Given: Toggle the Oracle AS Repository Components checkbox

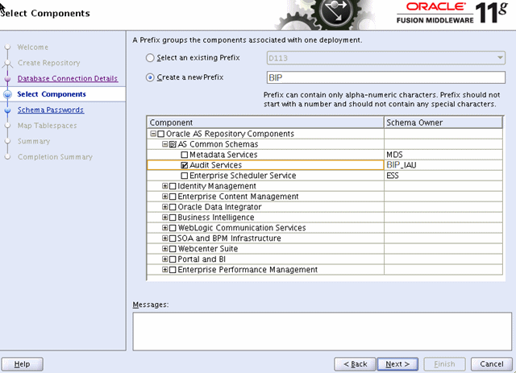Looking at the screenshot, I should click(x=161, y=134).
